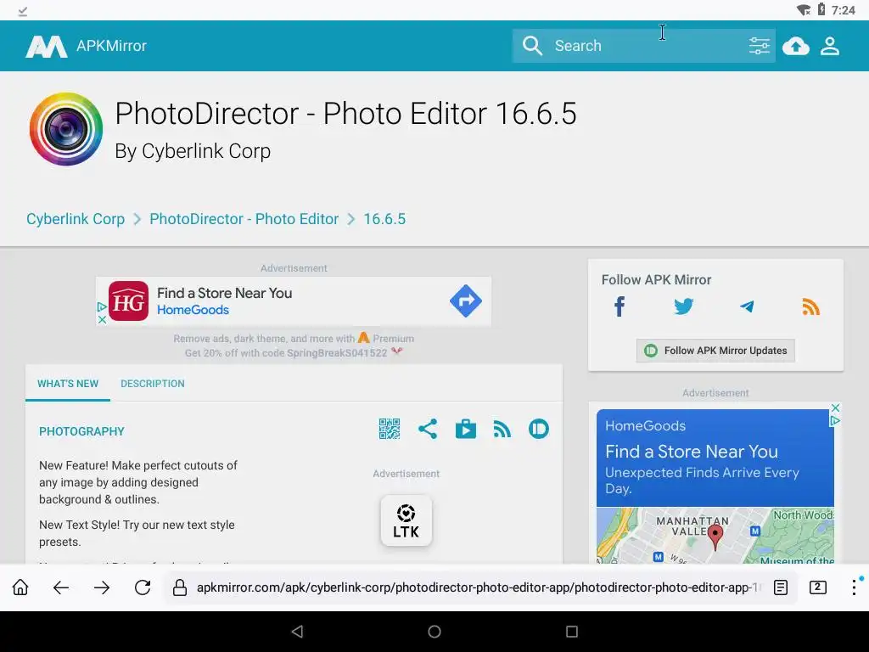
Task: Click the HG HomeGoods ad logo
Action: point(129,301)
